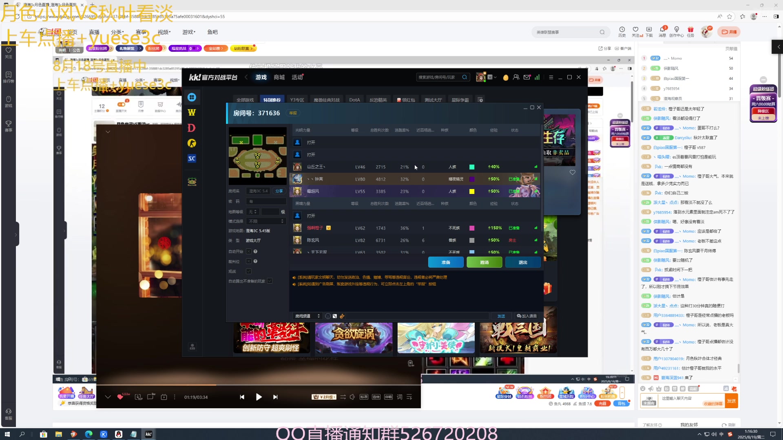Click the 退出 exit room button
Viewport: 783px width, 440px height.
coord(523,262)
